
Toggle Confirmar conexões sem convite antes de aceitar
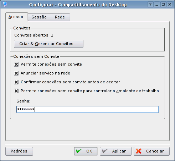point(16,82)
